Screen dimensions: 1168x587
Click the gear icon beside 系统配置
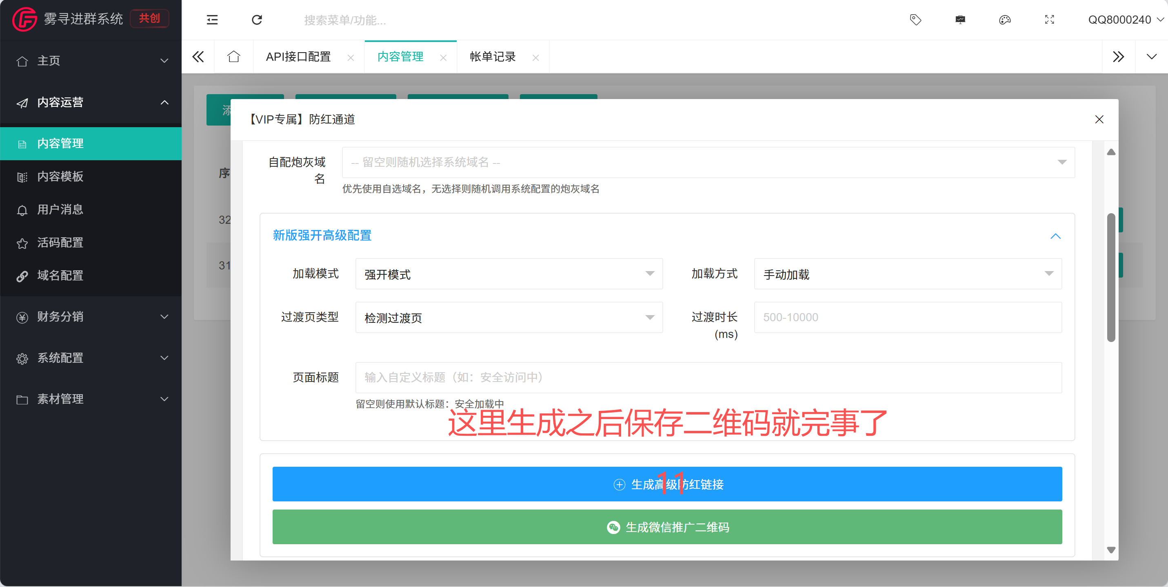click(22, 359)
